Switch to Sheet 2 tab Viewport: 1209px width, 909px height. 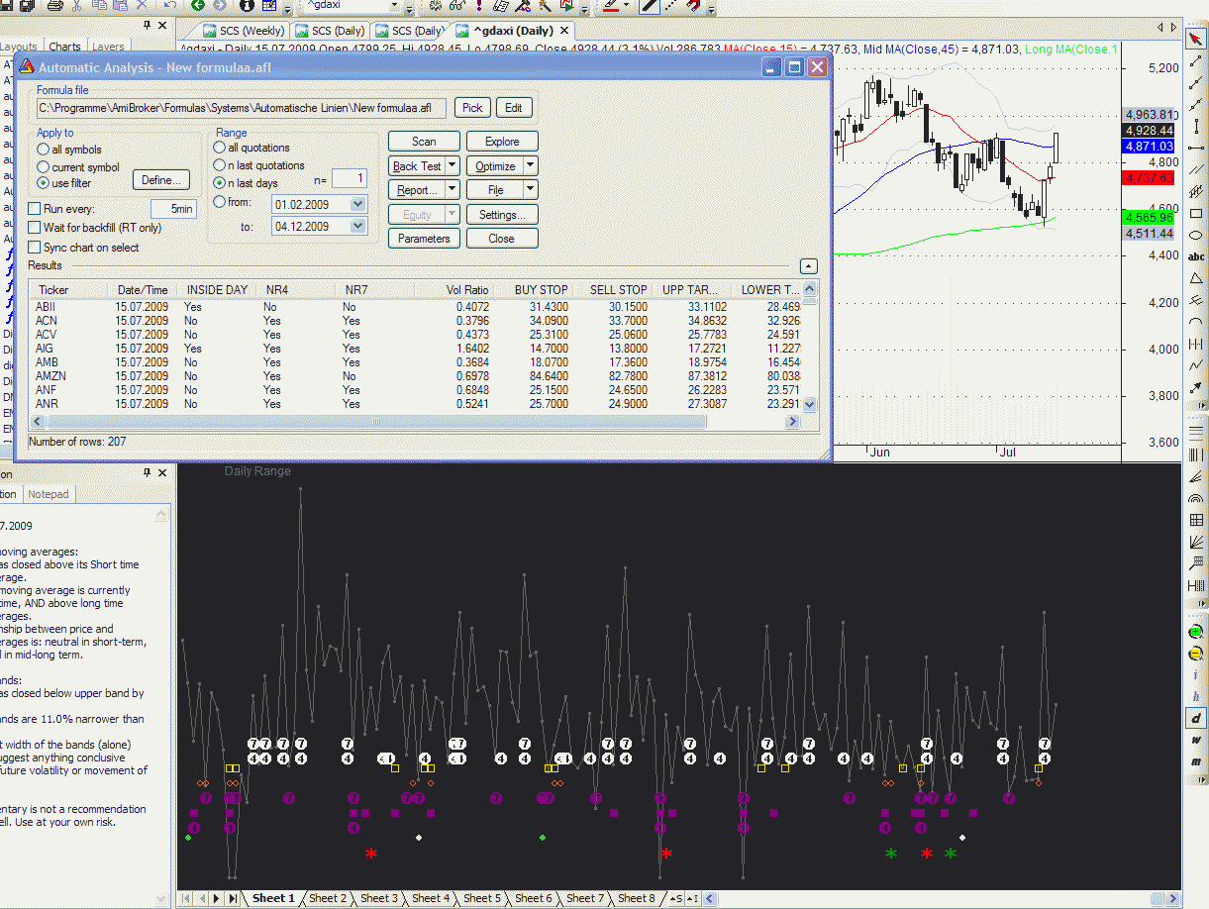328,898
